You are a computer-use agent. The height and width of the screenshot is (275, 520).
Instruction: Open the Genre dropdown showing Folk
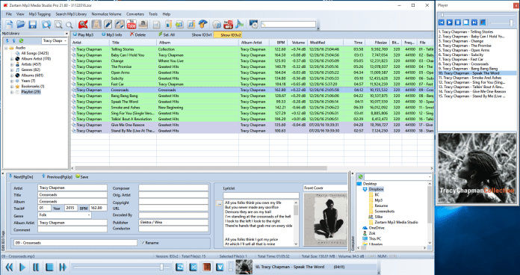tap(65, 215)
